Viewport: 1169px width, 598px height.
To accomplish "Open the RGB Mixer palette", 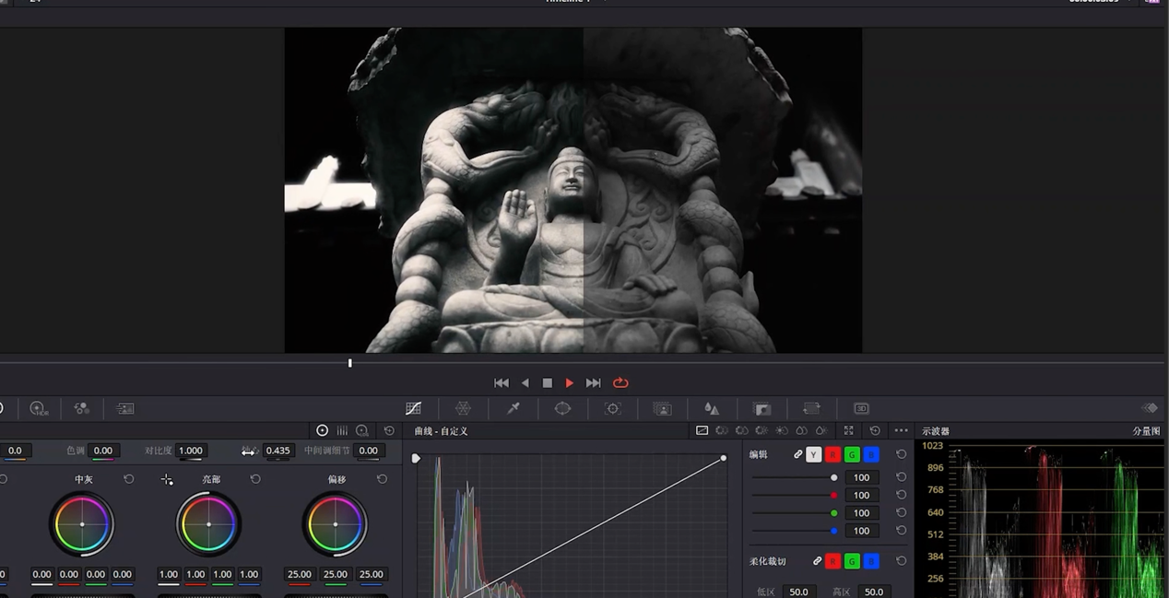I will pyautogui.click(x=81, y=408).
